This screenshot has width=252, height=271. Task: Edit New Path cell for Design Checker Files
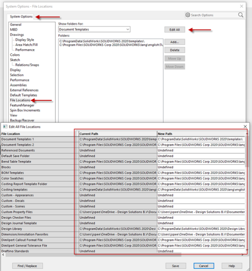pyautogui.click(x=201, y=217)
